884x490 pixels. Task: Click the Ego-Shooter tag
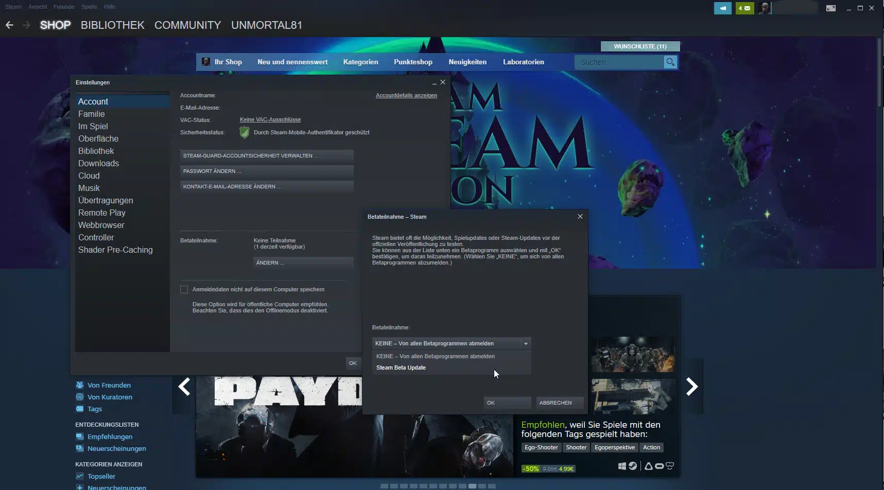click(x=541, y=447)
